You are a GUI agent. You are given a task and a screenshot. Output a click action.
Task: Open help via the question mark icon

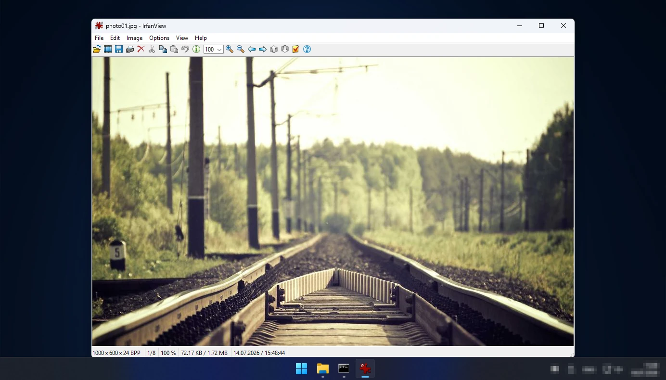point(307,49)
